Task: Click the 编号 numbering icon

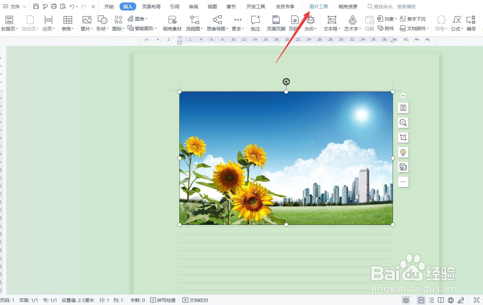Action: [x=471, y=23]
